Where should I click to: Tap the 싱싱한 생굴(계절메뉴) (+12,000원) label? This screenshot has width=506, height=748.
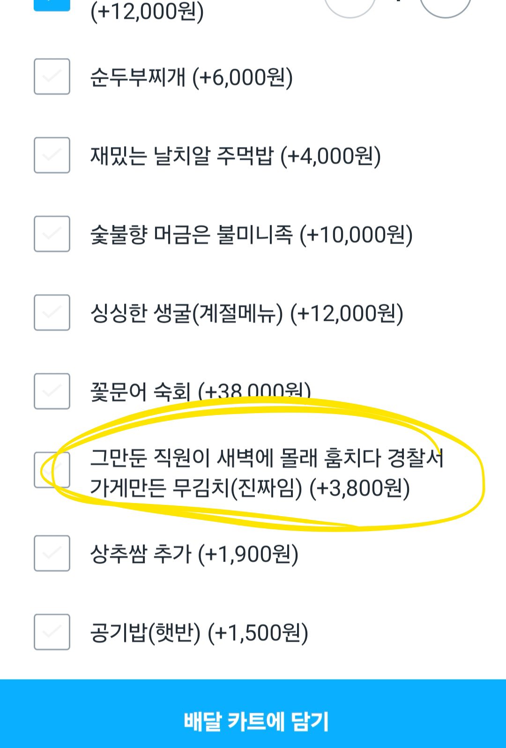coord(246,313)
